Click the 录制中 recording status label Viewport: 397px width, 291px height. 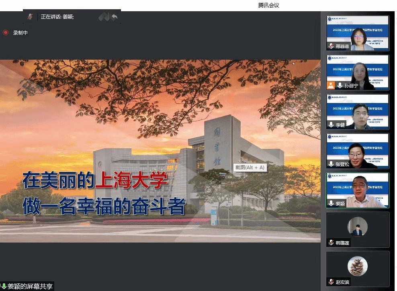20,33
